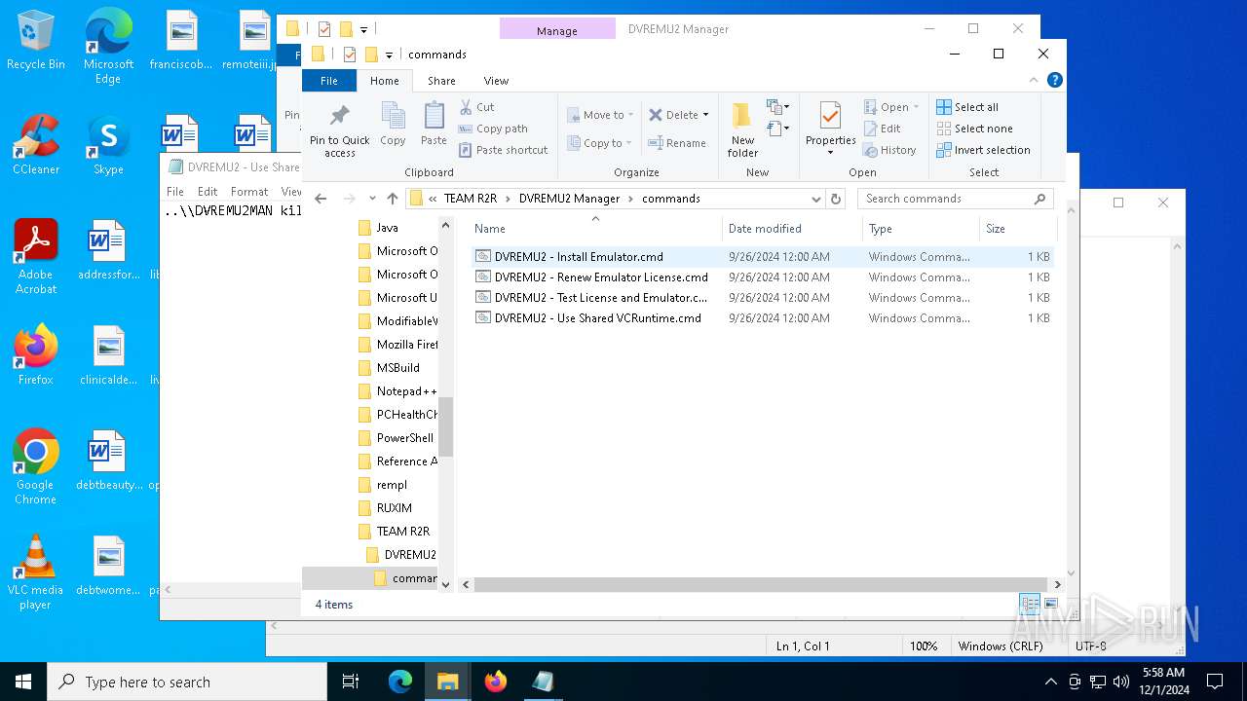Select Java folder in tree

378,228
